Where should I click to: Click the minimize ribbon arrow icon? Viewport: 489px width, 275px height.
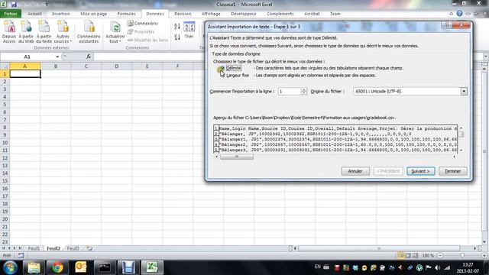pos(451,14)
